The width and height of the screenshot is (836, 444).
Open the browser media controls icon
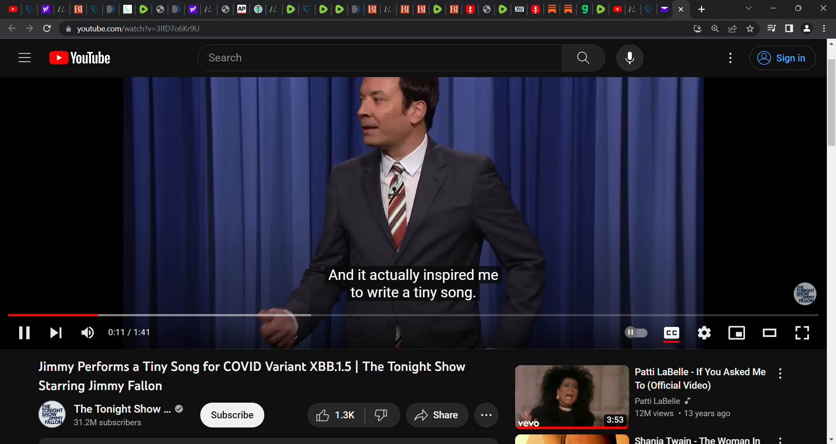point(771,28)
